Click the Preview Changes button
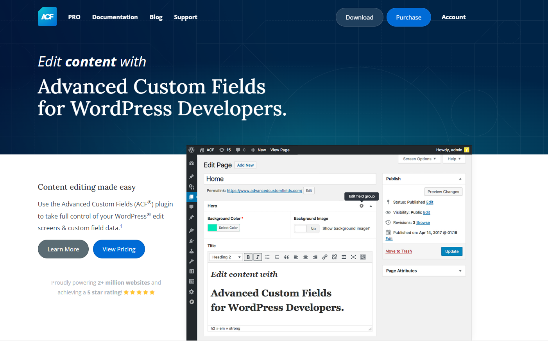The width and height of the screenshot is (548, 346). pos(443,192)
